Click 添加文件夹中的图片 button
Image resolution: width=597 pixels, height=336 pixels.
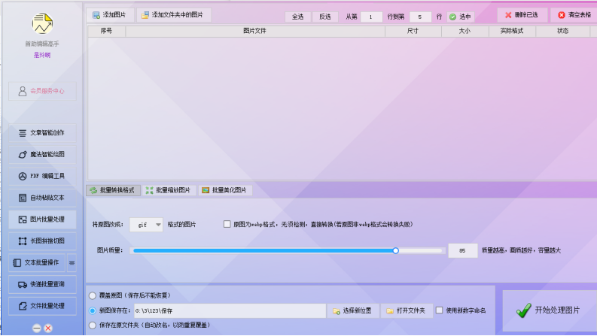(x=174, y=15)
